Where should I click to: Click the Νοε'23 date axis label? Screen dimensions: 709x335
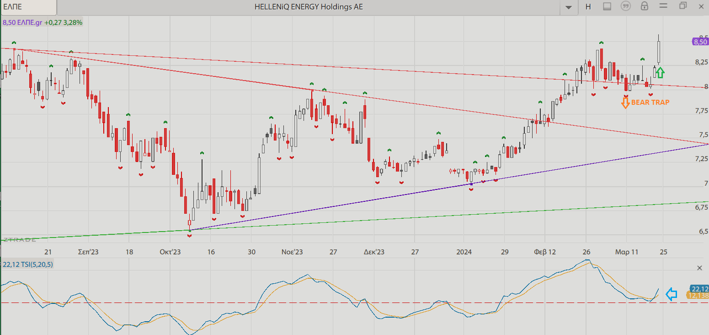tap(292, 252)
